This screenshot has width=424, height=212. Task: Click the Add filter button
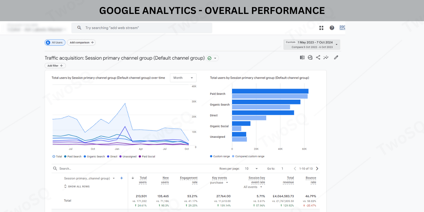(x=55, y=66)
